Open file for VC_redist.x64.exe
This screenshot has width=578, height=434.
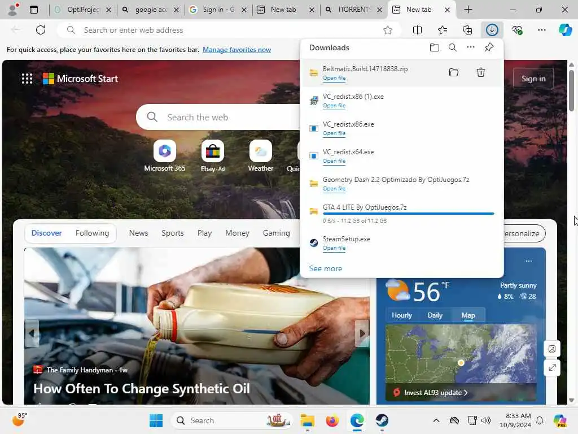click(x=334, y=161)
